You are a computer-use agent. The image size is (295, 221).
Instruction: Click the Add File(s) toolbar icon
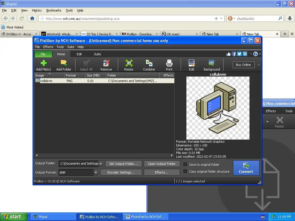[x=44, y=65]
